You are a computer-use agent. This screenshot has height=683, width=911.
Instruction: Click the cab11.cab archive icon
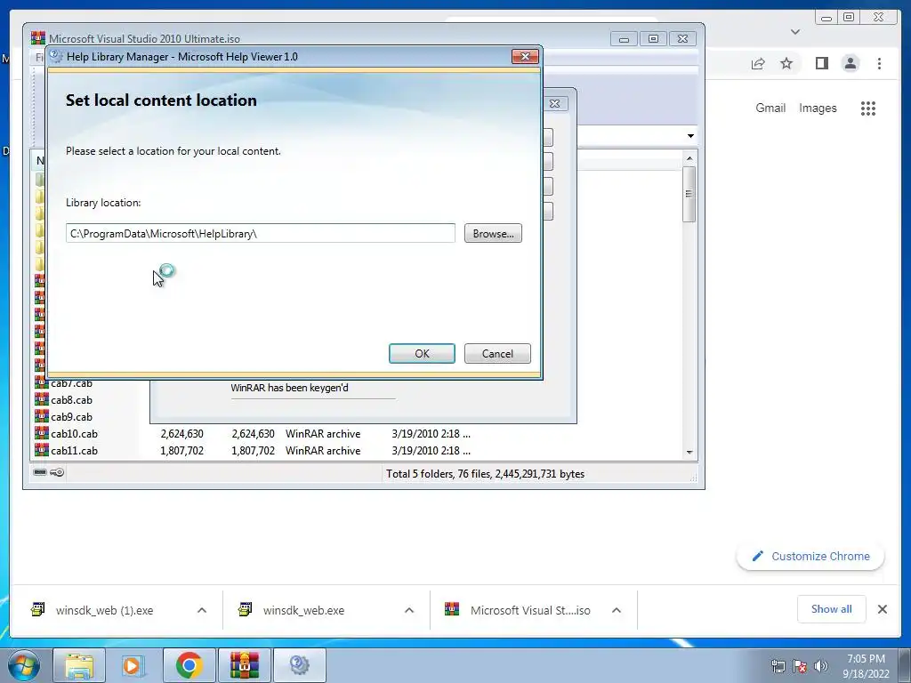41,450
